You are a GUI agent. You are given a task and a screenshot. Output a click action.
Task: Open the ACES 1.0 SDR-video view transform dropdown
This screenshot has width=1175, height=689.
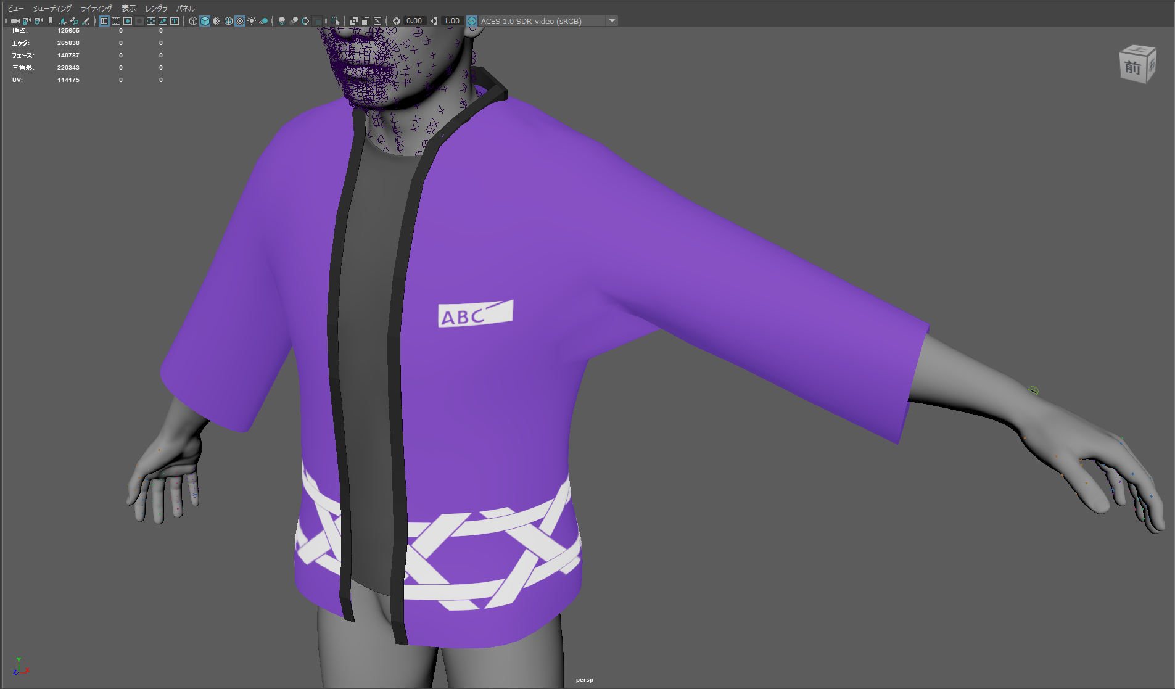tap(612, 21)
